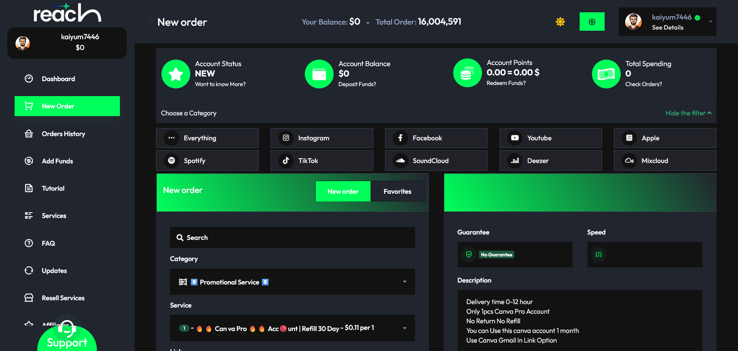Click Want to know More? link
This screenshot has width=738, height=351.
click(220, 84)
